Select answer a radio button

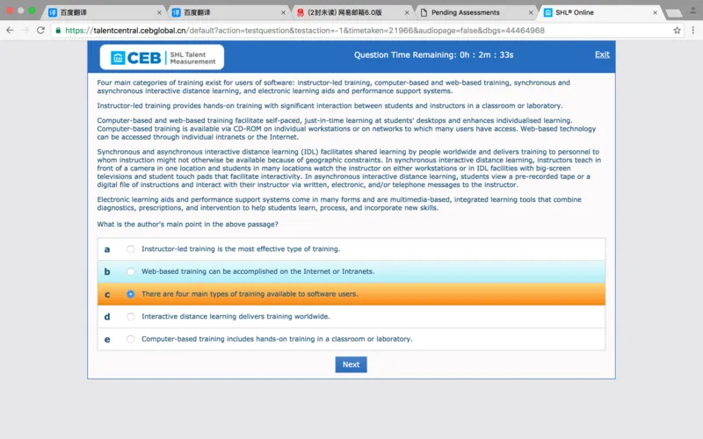point(131,249)
